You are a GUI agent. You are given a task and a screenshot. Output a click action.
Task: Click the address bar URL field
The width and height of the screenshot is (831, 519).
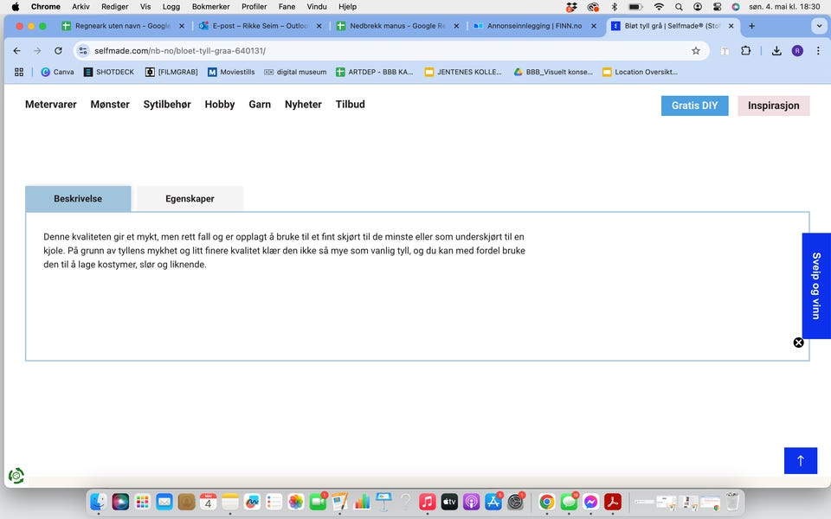tap(390, 51)
